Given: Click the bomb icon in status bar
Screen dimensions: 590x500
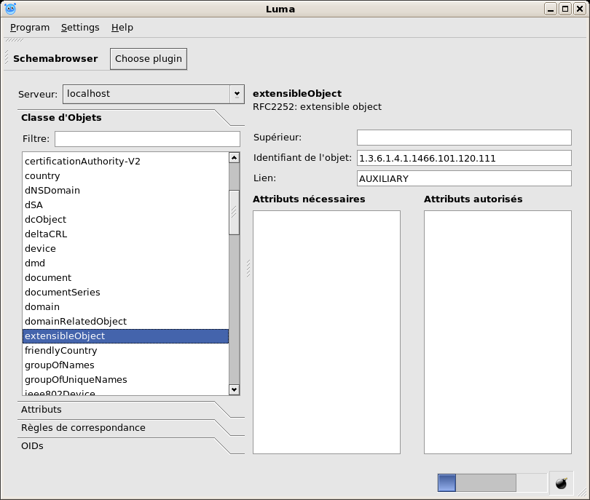Looking at the screenshot, I should [x=561, y=483].
